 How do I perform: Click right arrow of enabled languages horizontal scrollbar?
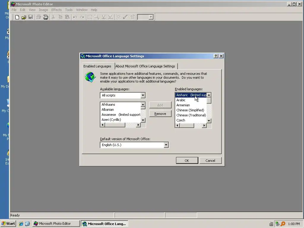[x=204, y=126]
